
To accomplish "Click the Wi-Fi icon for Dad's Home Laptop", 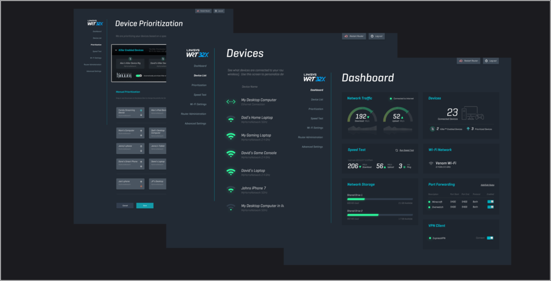I will pyautogui.click(x=230, y=119).
